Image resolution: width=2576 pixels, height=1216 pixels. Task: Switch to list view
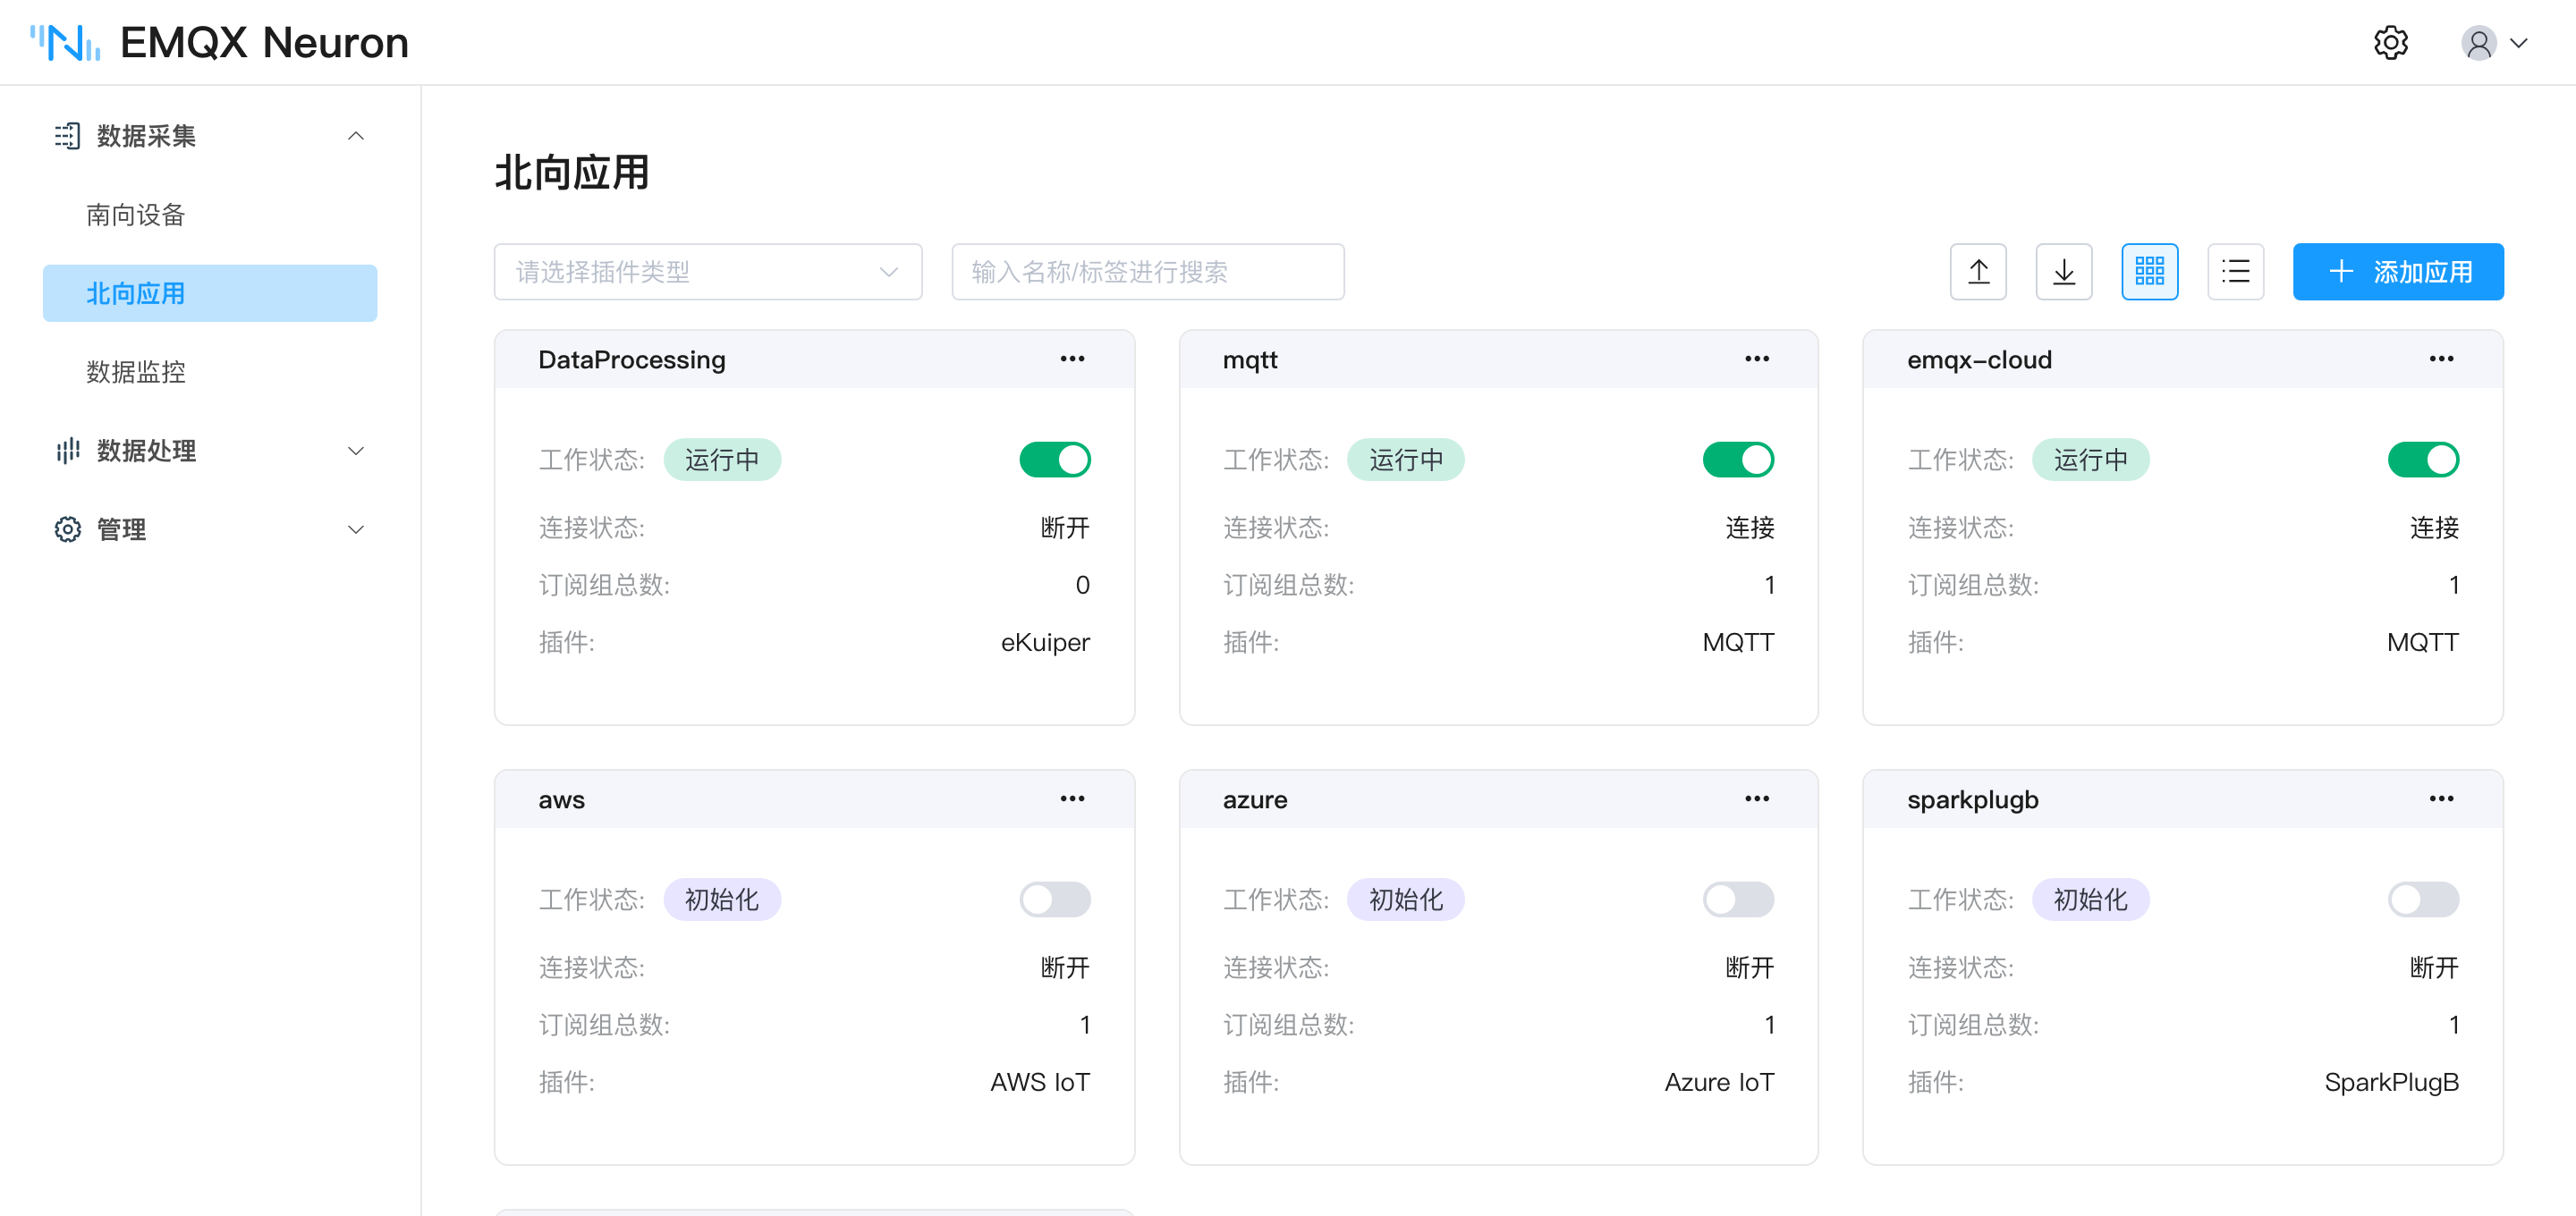pyautogui.click(x=2236, y=272)
